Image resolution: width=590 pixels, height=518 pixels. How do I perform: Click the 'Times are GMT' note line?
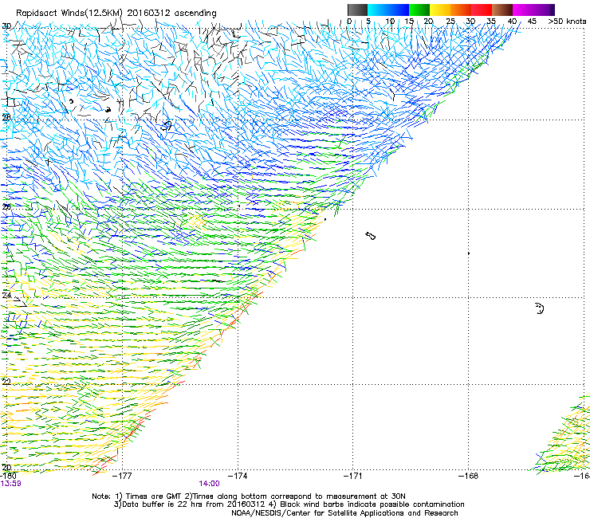coord(249,496)
